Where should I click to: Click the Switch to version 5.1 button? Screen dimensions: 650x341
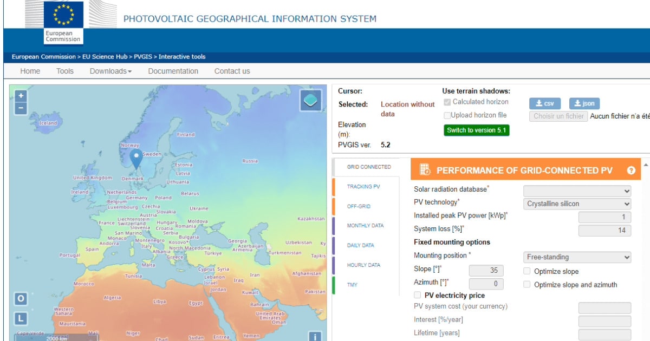pyautogui.click(x=476, y=130)
